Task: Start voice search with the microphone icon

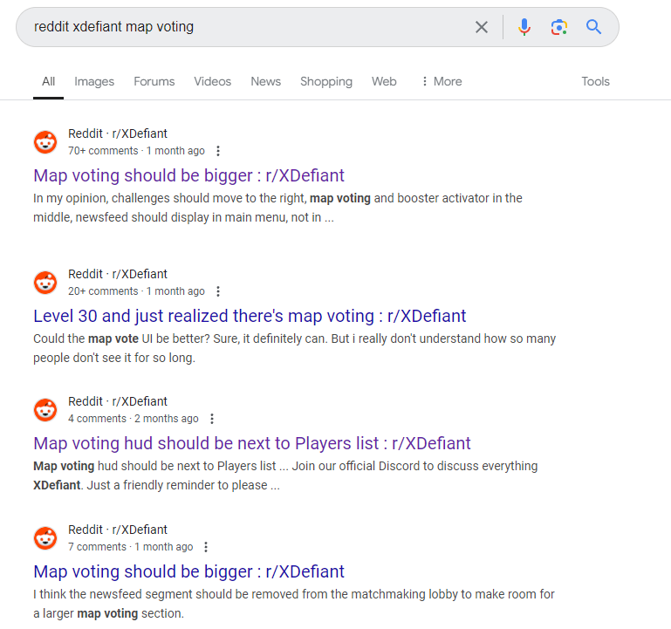Action: click(524, 27)
